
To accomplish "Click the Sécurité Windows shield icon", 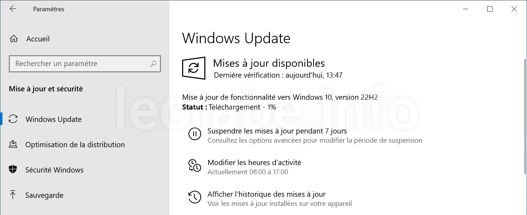I will point(13,170).
